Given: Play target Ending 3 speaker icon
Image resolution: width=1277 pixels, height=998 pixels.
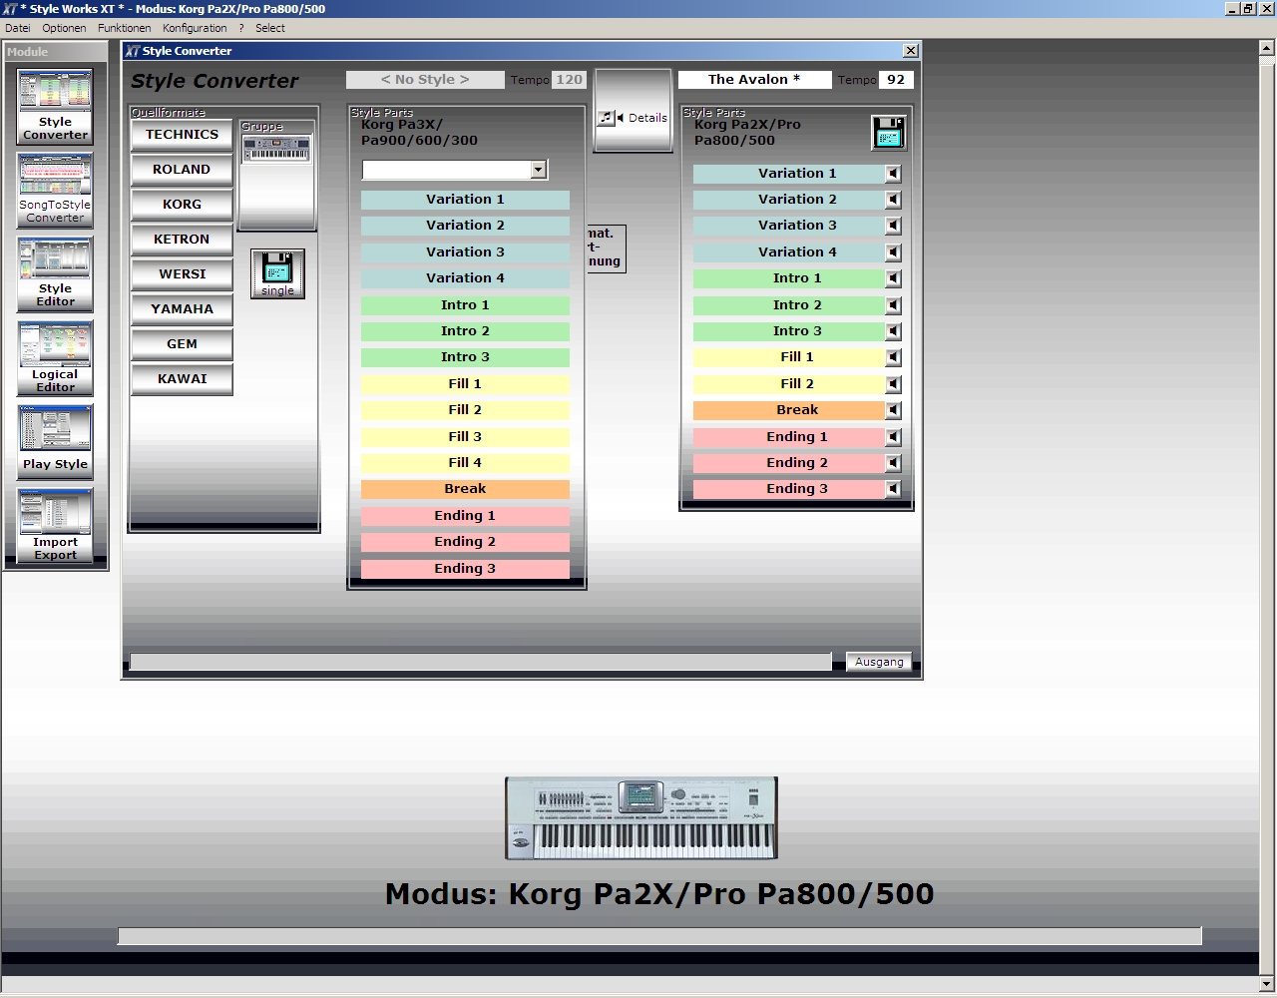Looking at the screenshot, I should click(x=893, y=489).
